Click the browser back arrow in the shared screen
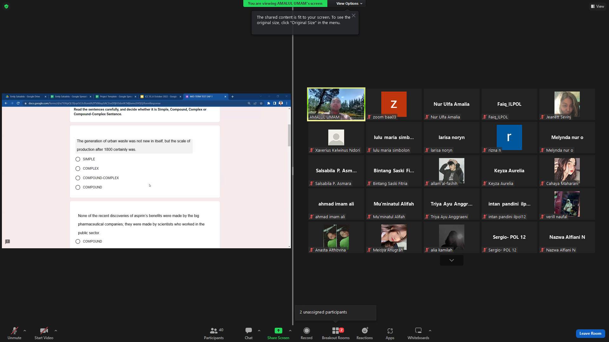The image size is (609, 342). [6, 103]
